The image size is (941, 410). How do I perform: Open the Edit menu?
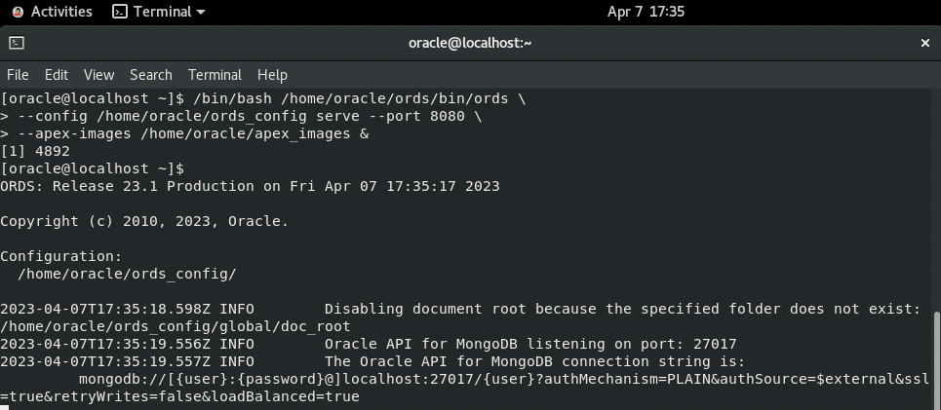coord(57,74)
